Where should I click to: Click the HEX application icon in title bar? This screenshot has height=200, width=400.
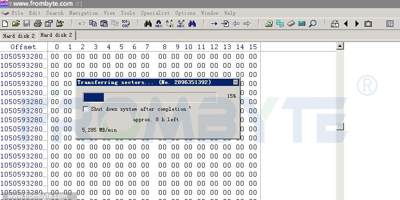pos(4,3)
